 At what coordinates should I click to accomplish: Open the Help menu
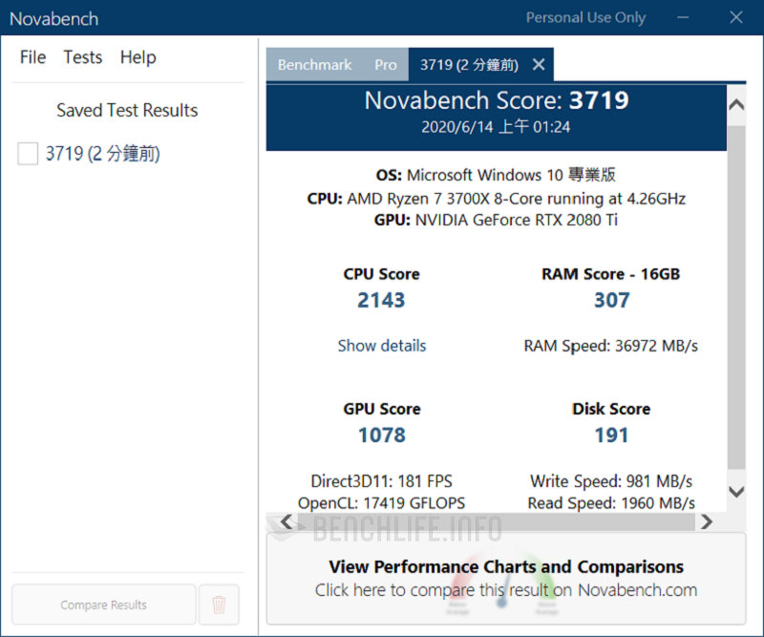pyautogui.click(x=138, y=57)
